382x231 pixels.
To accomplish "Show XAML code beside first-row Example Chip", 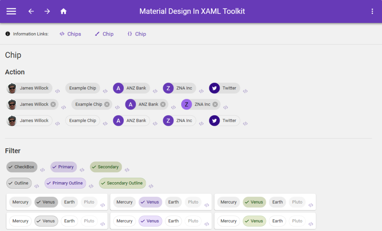I will point(105,91).
